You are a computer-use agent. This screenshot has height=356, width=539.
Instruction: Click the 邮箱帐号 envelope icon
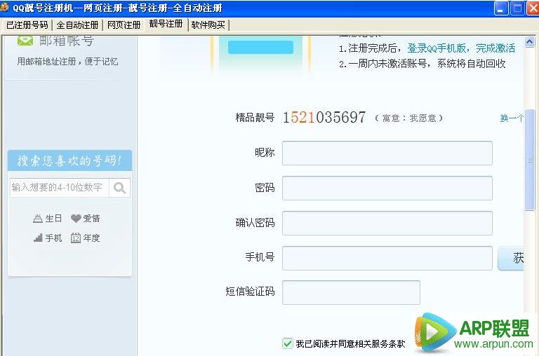pos(25,41)
